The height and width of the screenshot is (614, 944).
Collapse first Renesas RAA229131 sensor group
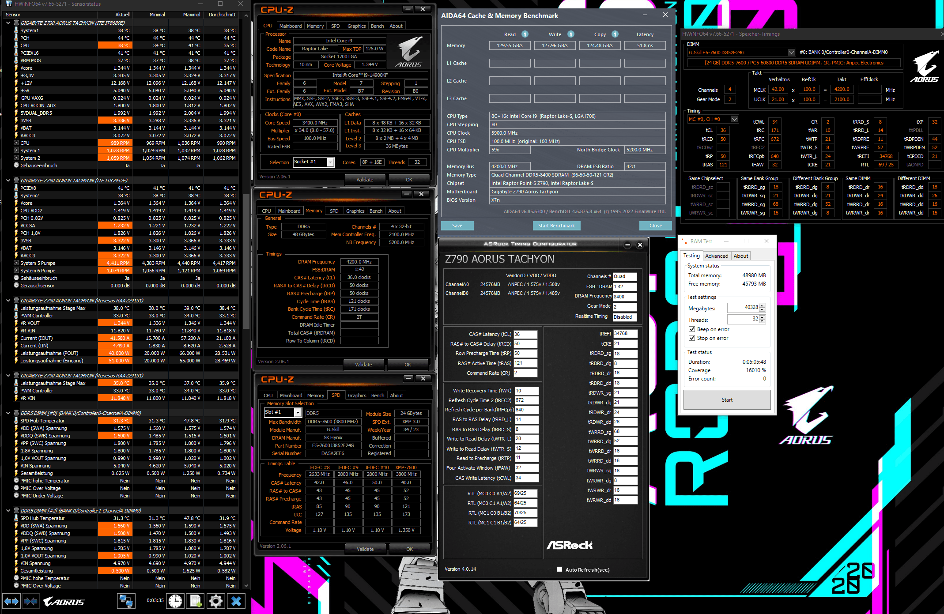(8, 301)
